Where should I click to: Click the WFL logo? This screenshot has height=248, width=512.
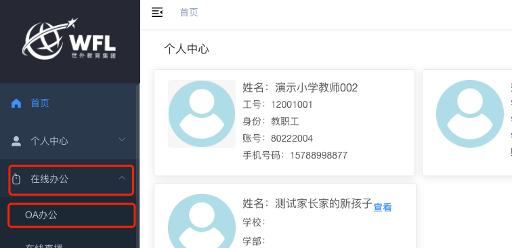tap(69, 39)
